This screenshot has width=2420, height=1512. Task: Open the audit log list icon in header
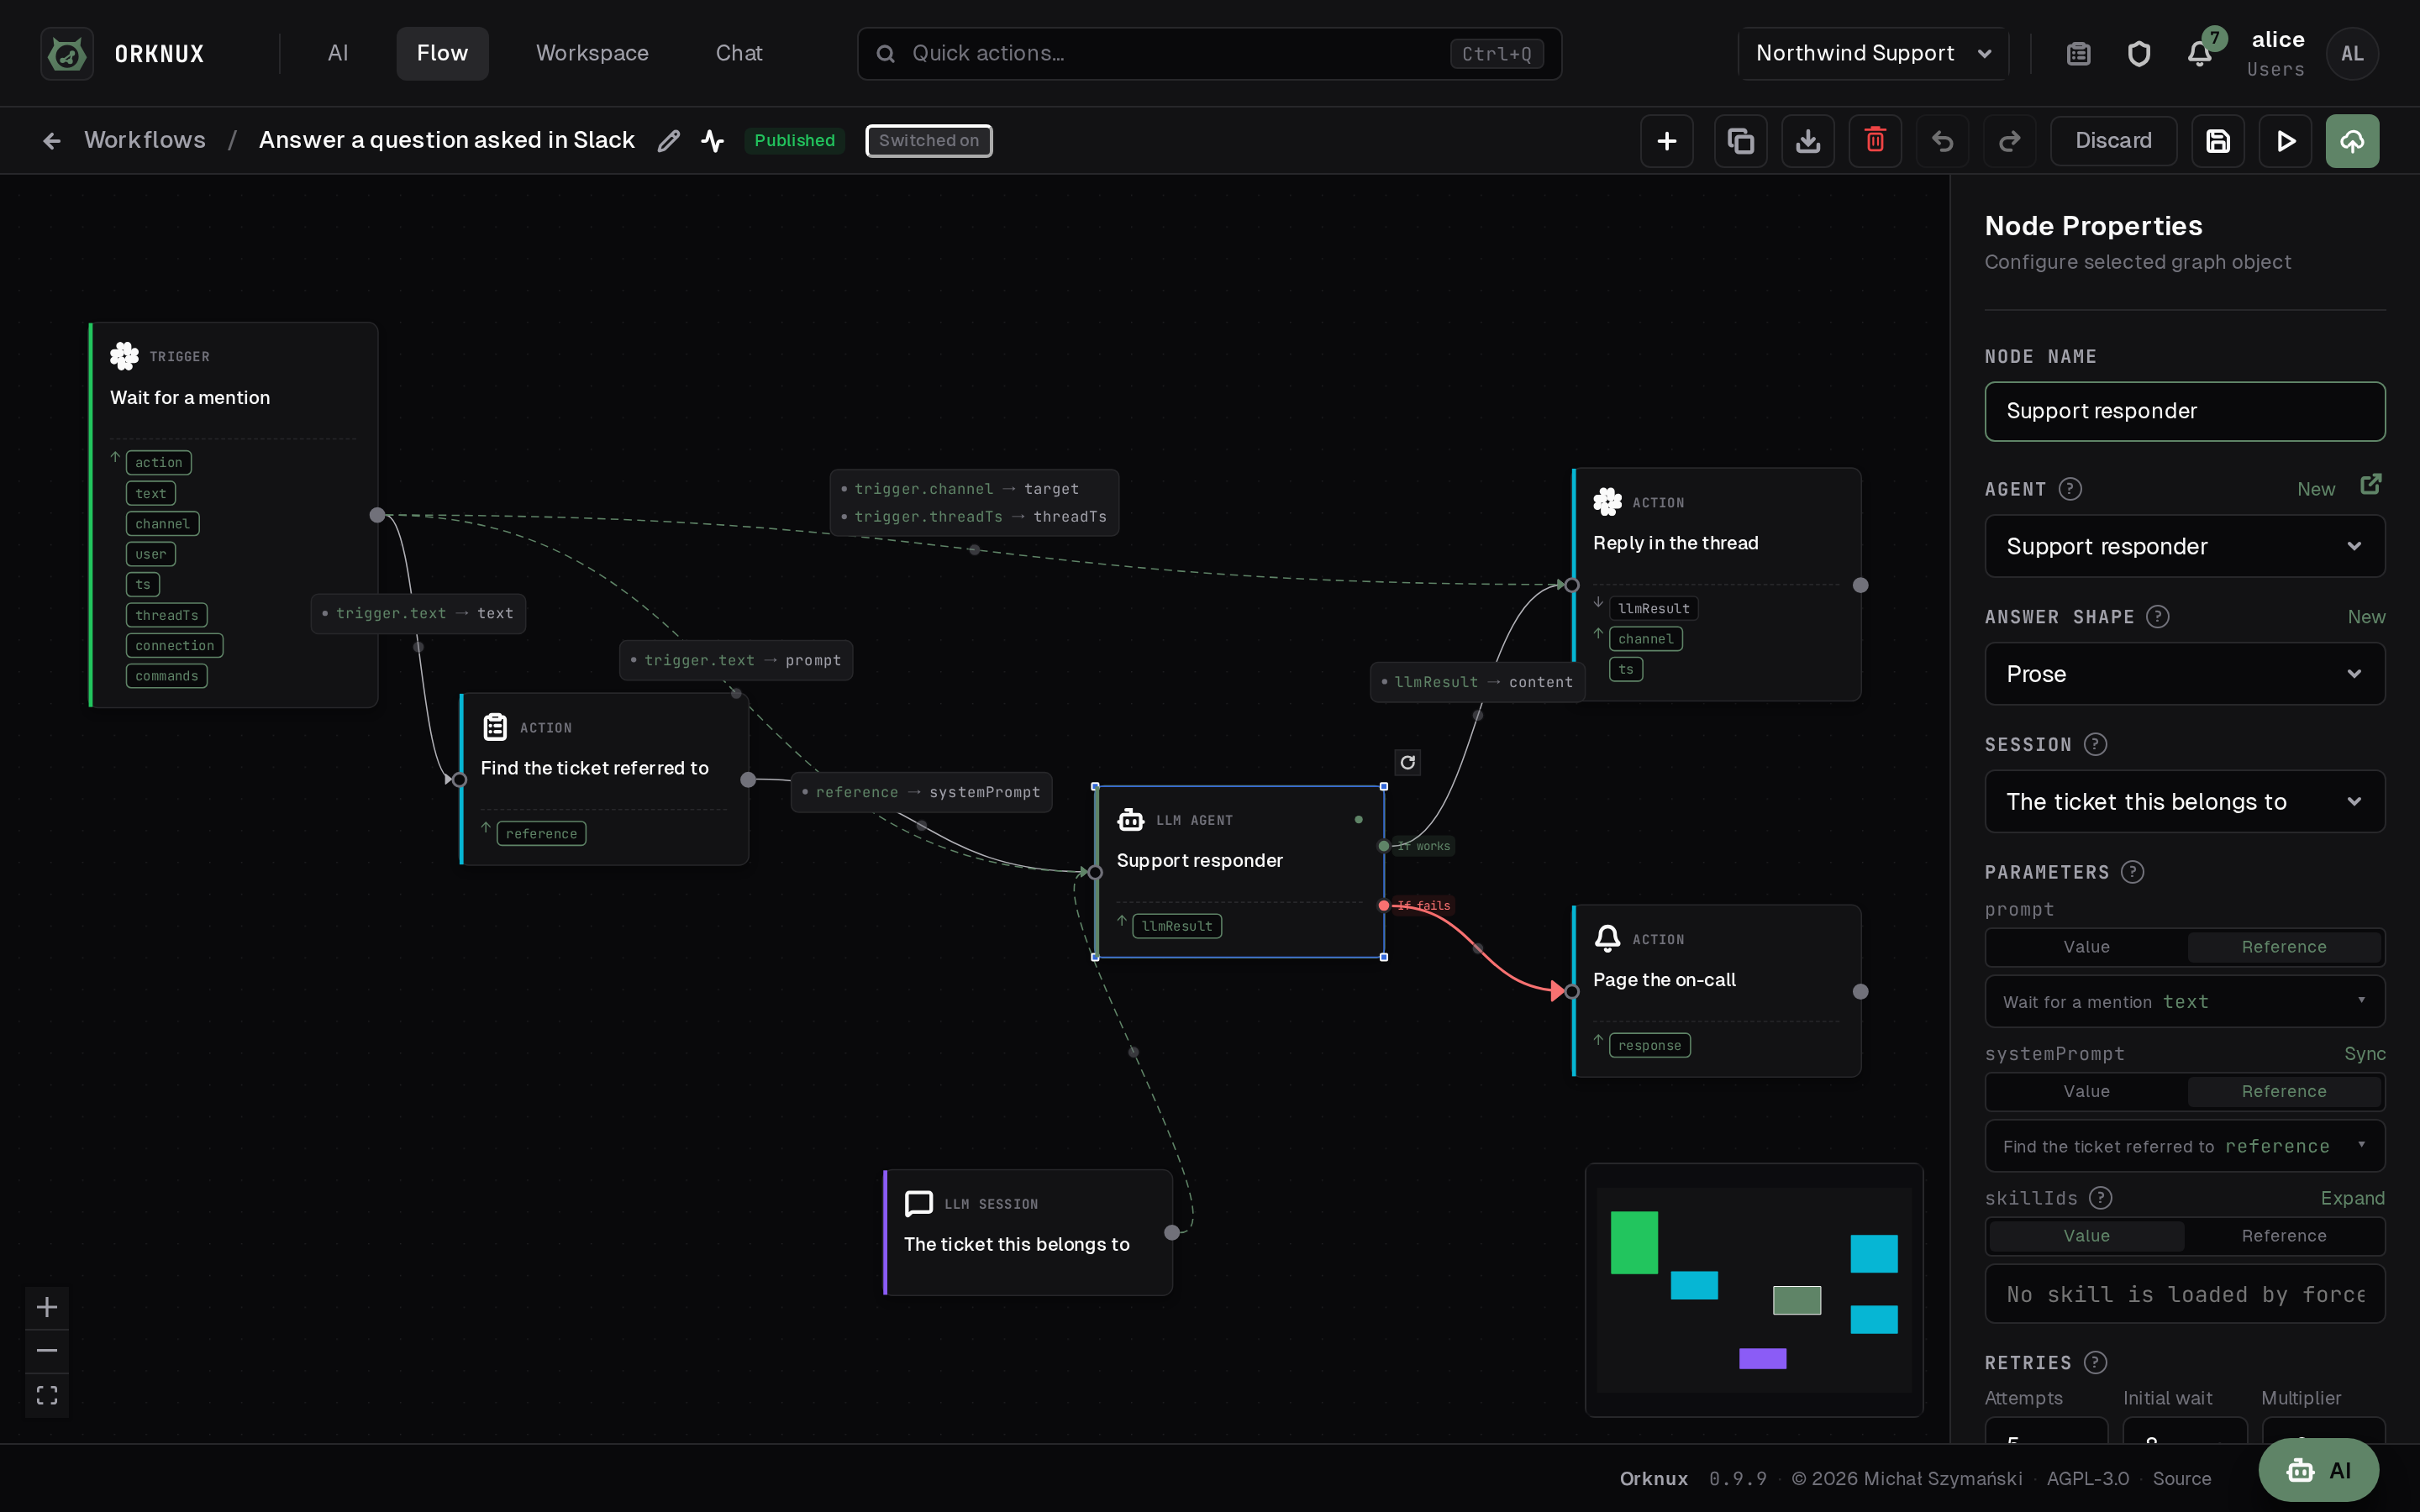coord(2078,54)
